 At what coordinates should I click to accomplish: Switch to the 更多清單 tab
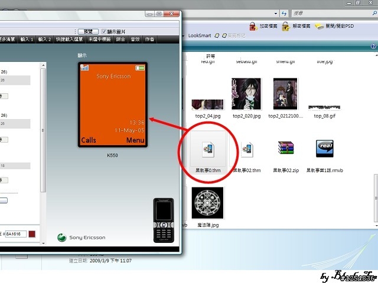coord(8,40)
